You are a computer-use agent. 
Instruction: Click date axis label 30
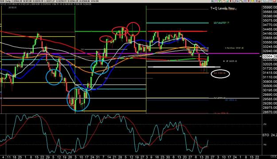click(x=168, y=157)
